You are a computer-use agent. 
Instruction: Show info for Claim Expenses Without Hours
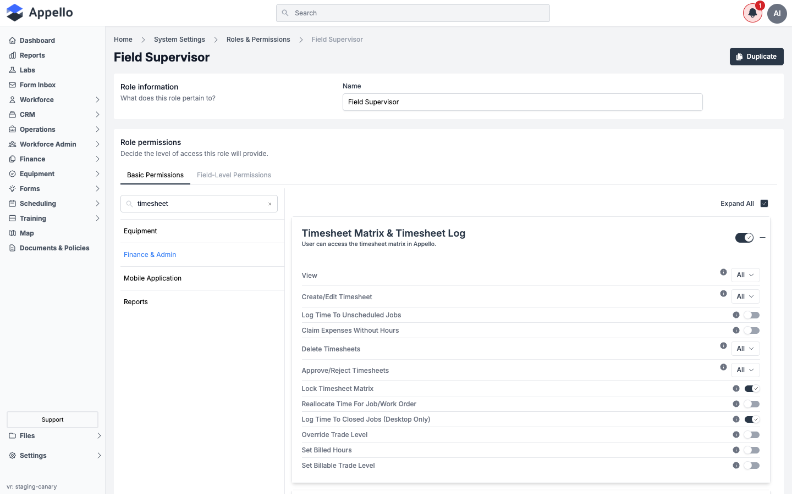pyautogui.click(x=736, y=331)
